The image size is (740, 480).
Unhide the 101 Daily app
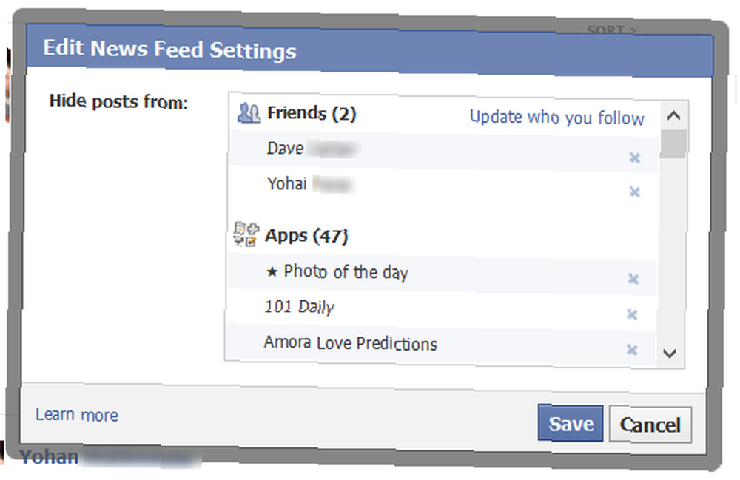[x=632, y=314]
